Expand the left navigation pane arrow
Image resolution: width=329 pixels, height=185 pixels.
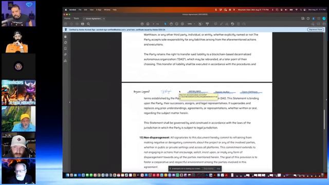point(69,102)
